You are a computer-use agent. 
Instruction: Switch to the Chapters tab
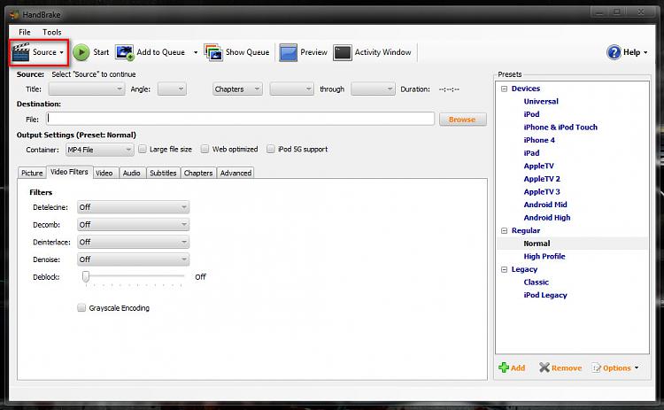click(x=198, y=173)
